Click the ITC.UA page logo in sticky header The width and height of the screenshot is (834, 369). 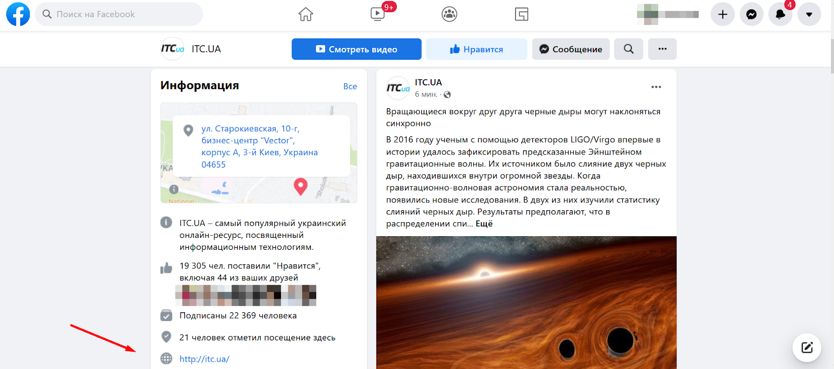[x=173, y=49]
